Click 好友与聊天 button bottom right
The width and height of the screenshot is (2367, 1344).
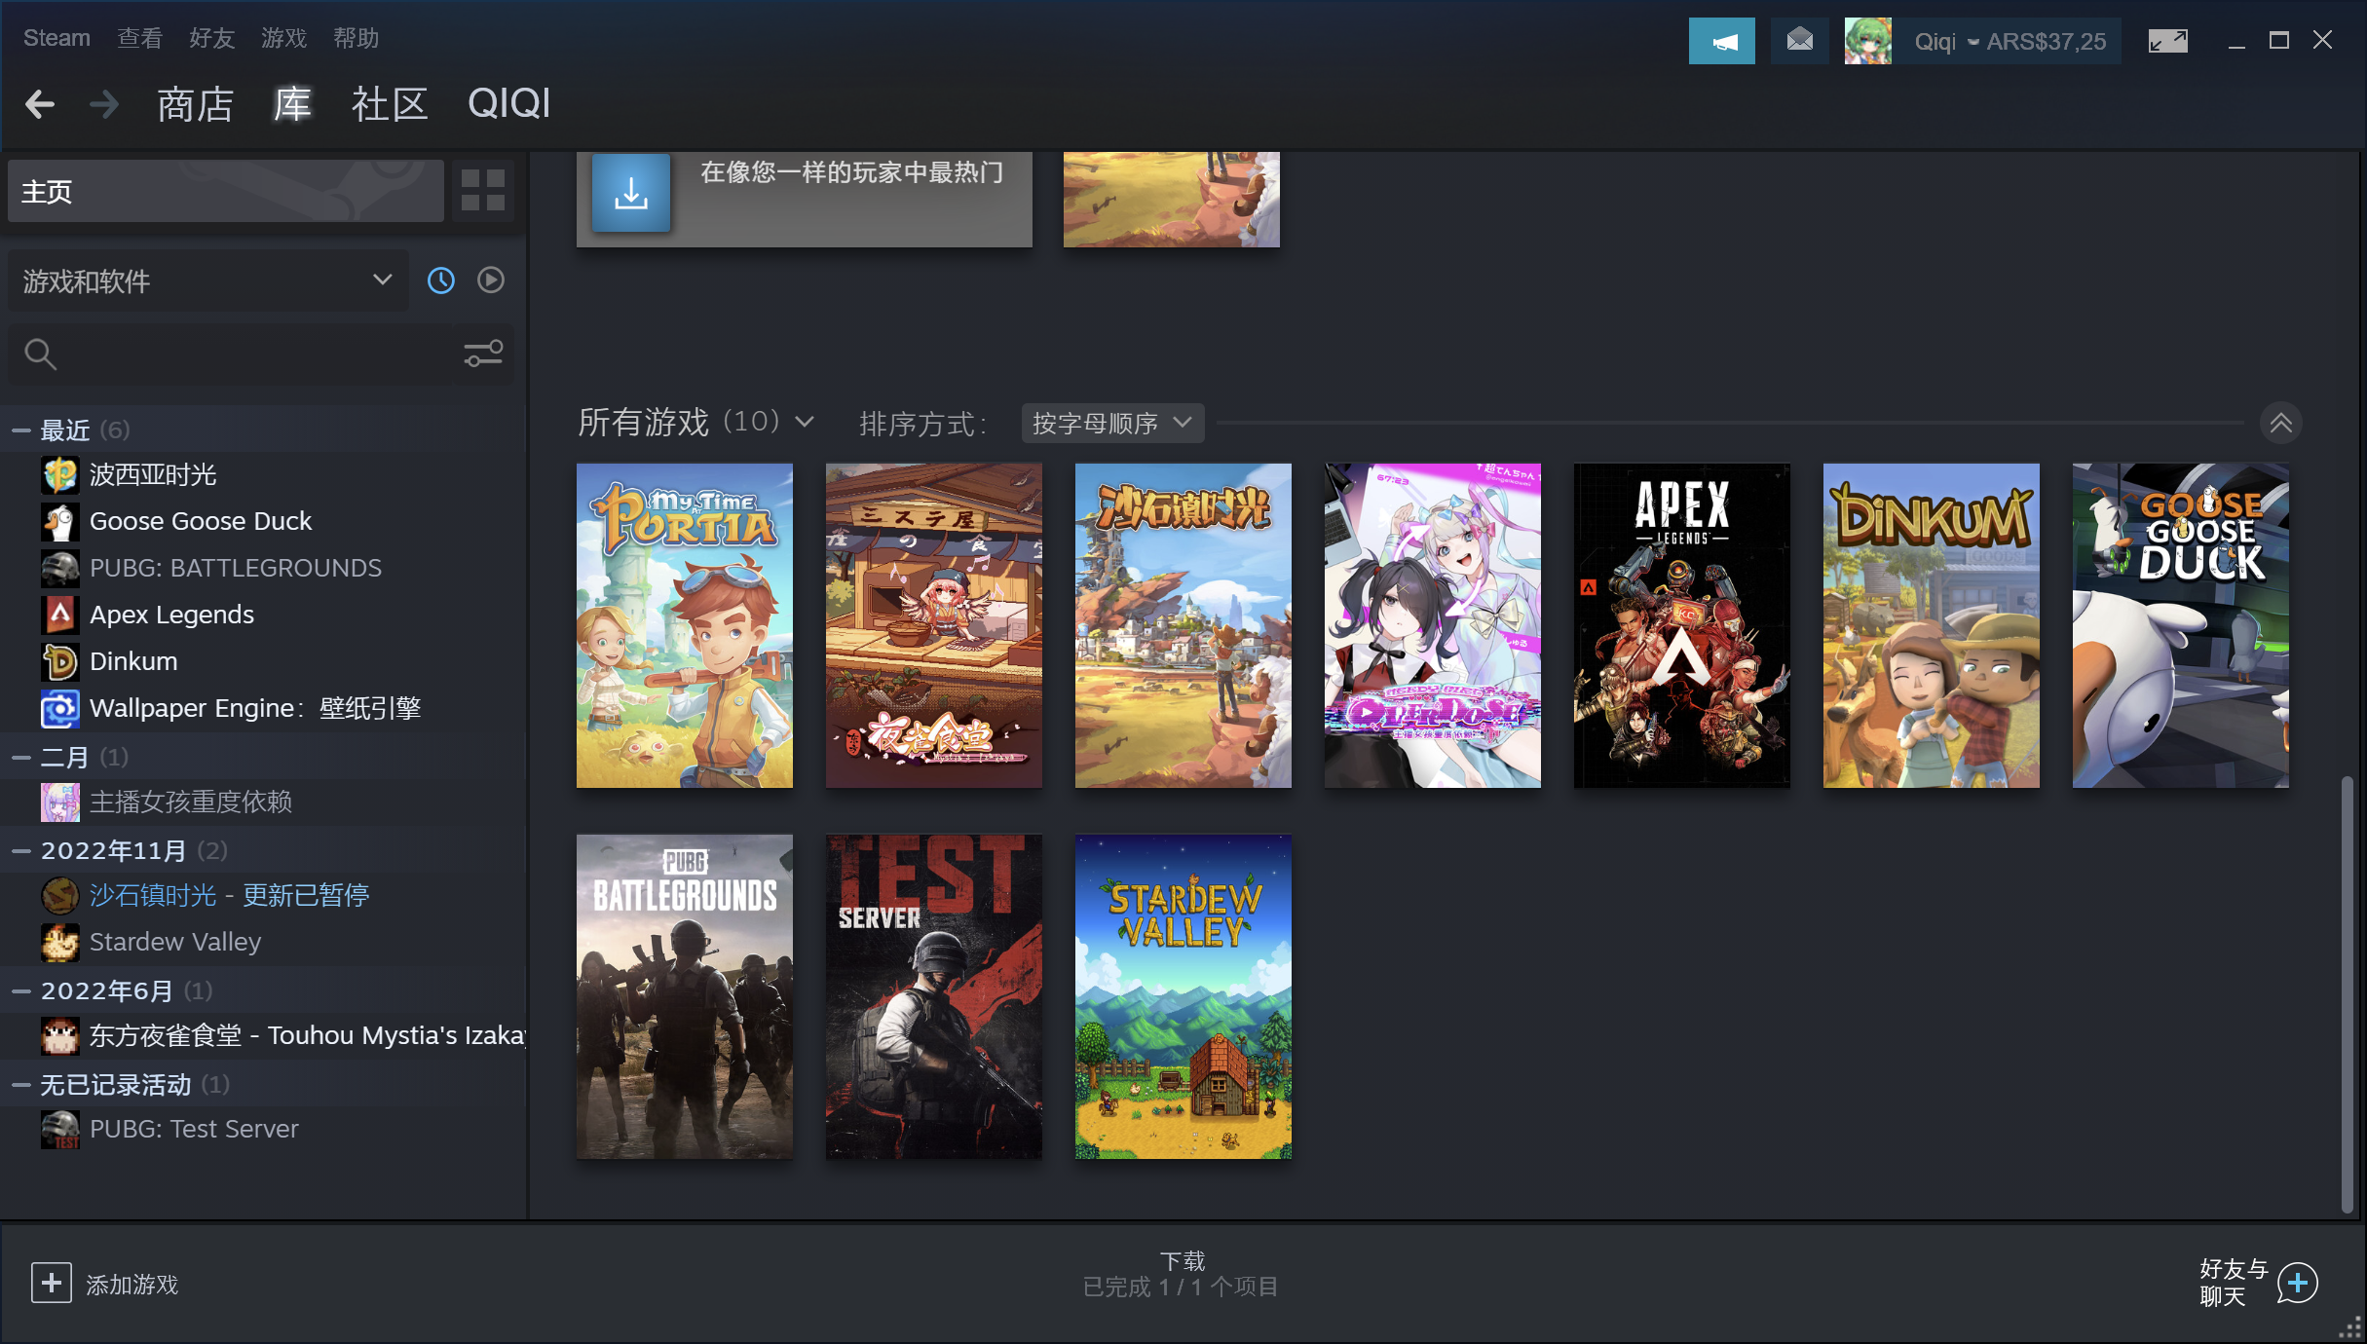pos(2260,1283)
